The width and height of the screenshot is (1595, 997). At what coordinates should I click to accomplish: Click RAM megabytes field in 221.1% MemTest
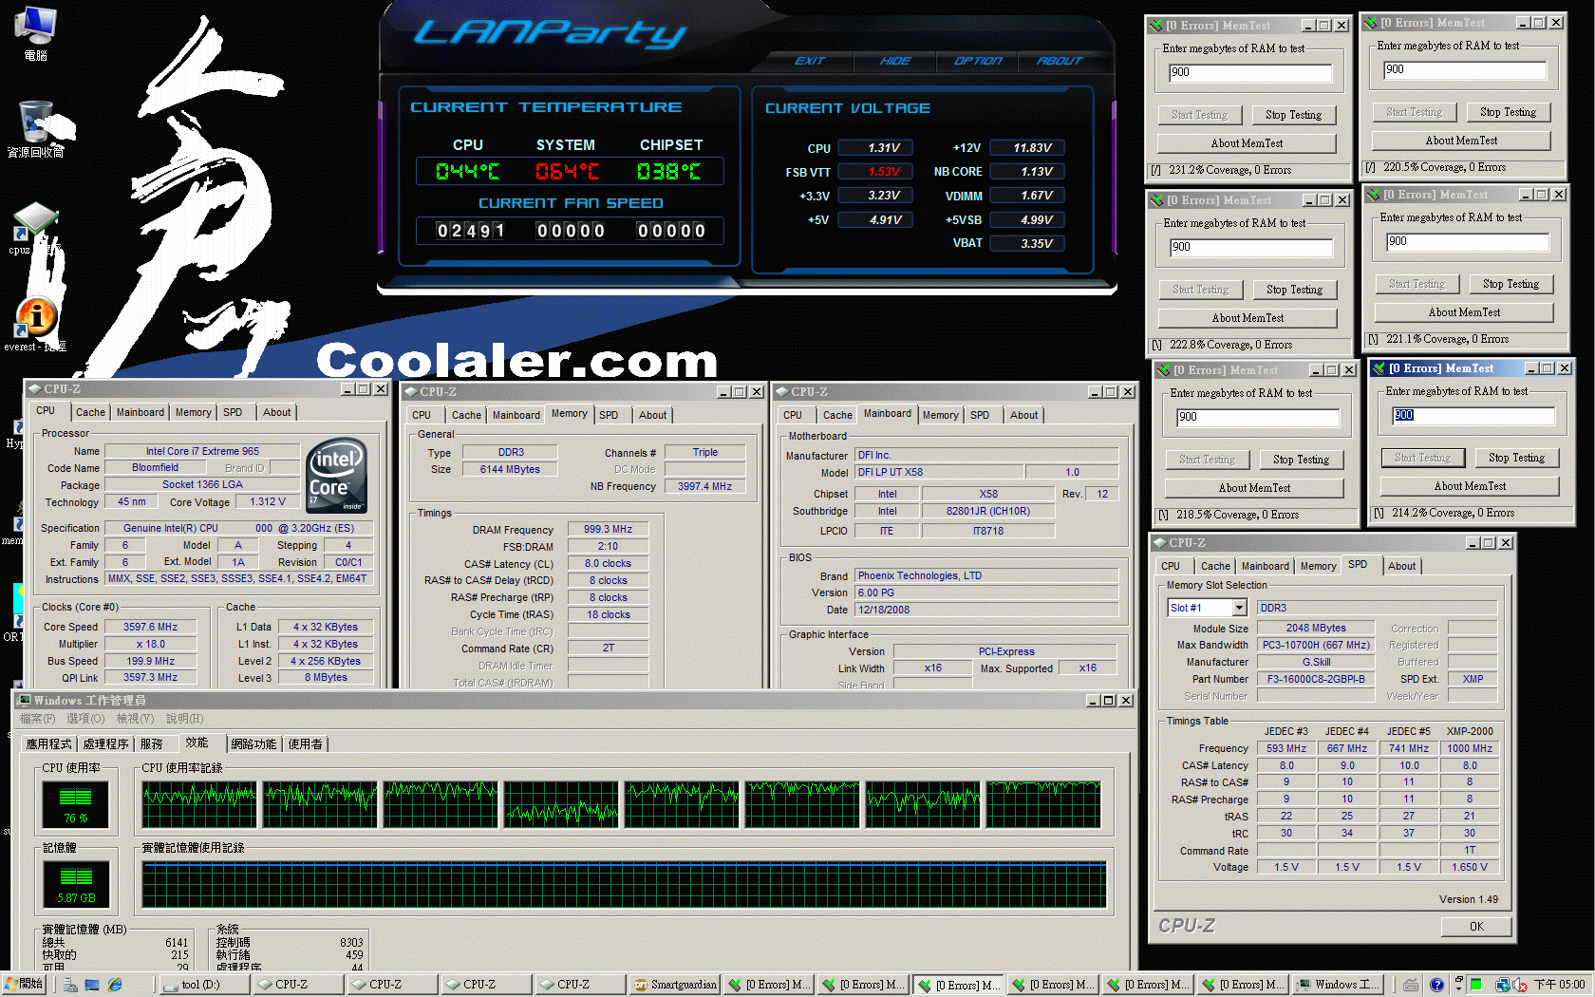pos(1468,241)
